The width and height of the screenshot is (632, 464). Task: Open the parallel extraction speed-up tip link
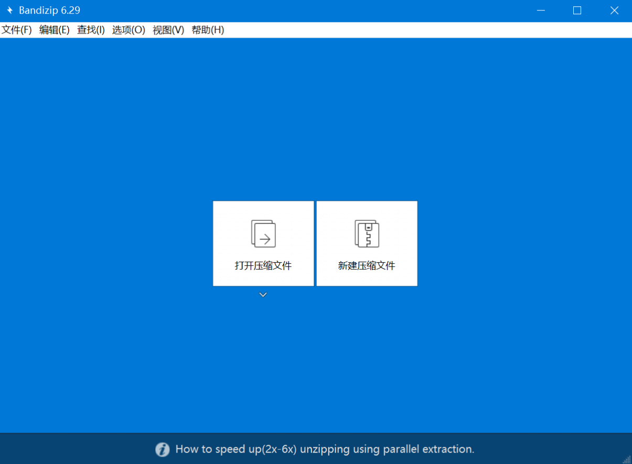point(325,449)
